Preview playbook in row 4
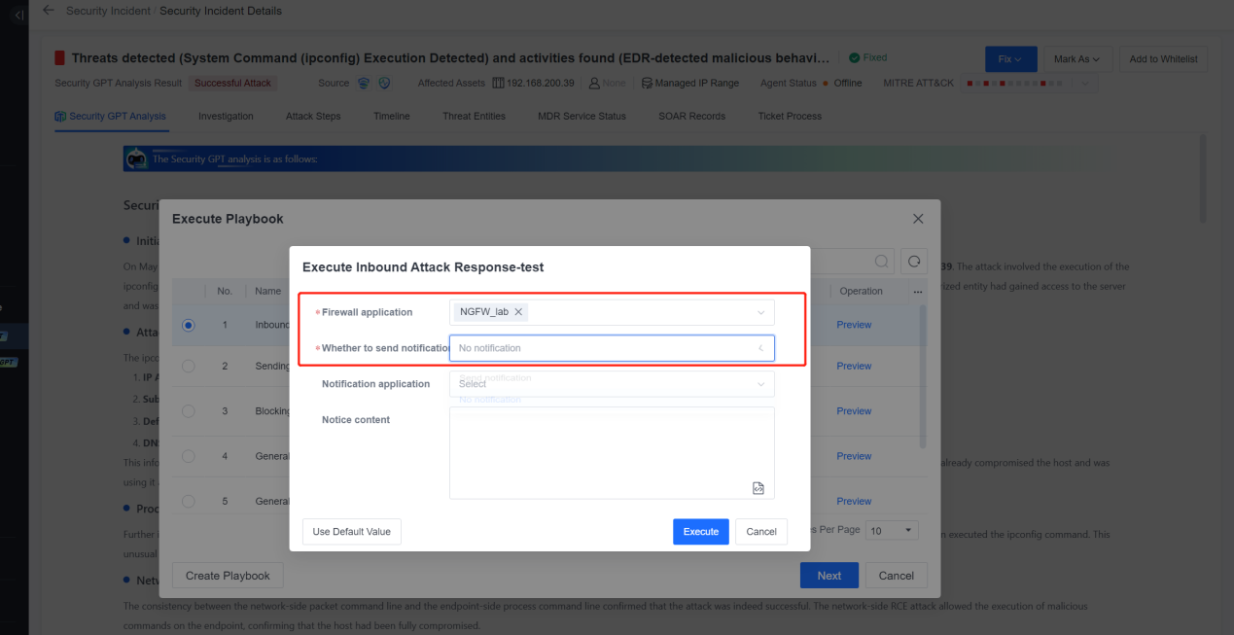1234x635 pixels. pos(854,456)
